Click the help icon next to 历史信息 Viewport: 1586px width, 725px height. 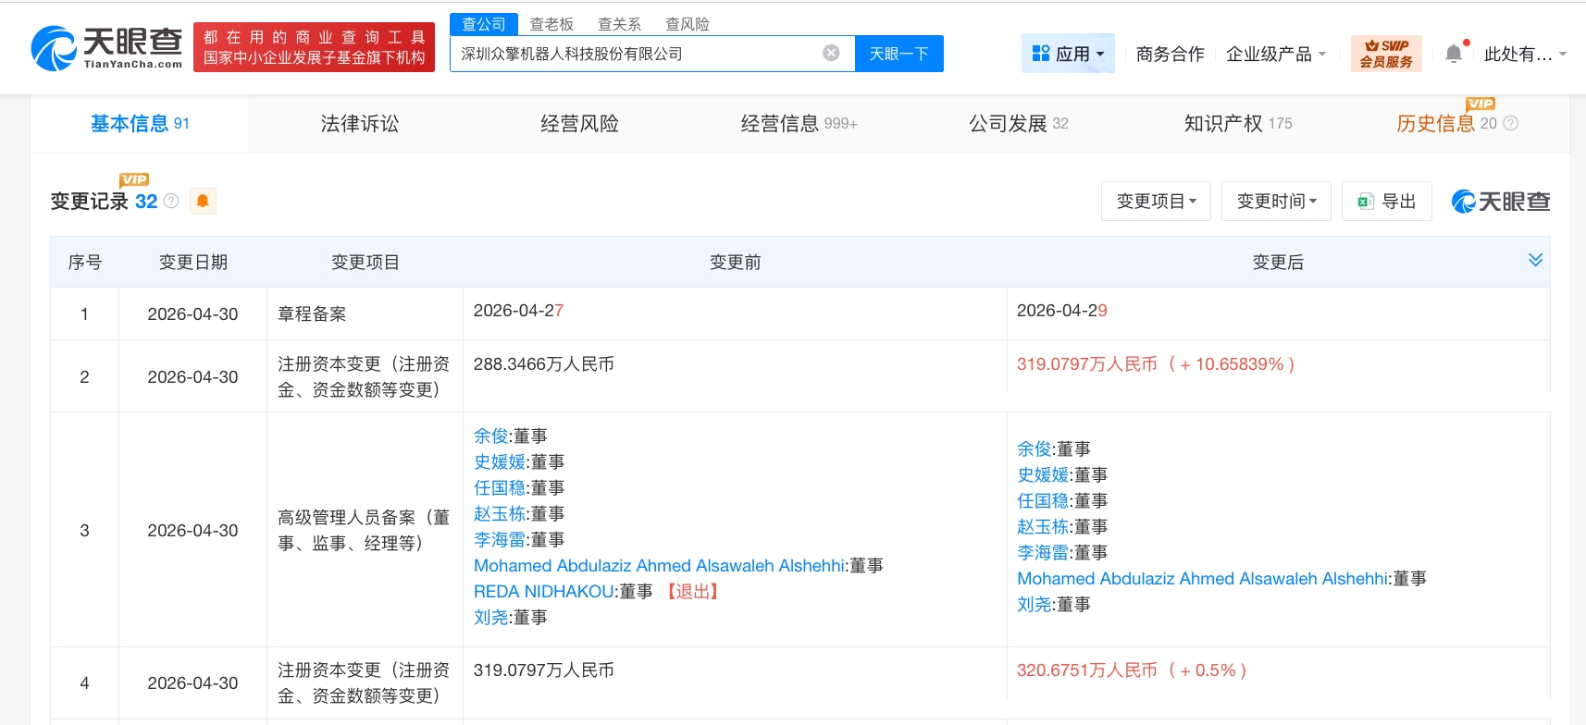(x=1511, y=123)
